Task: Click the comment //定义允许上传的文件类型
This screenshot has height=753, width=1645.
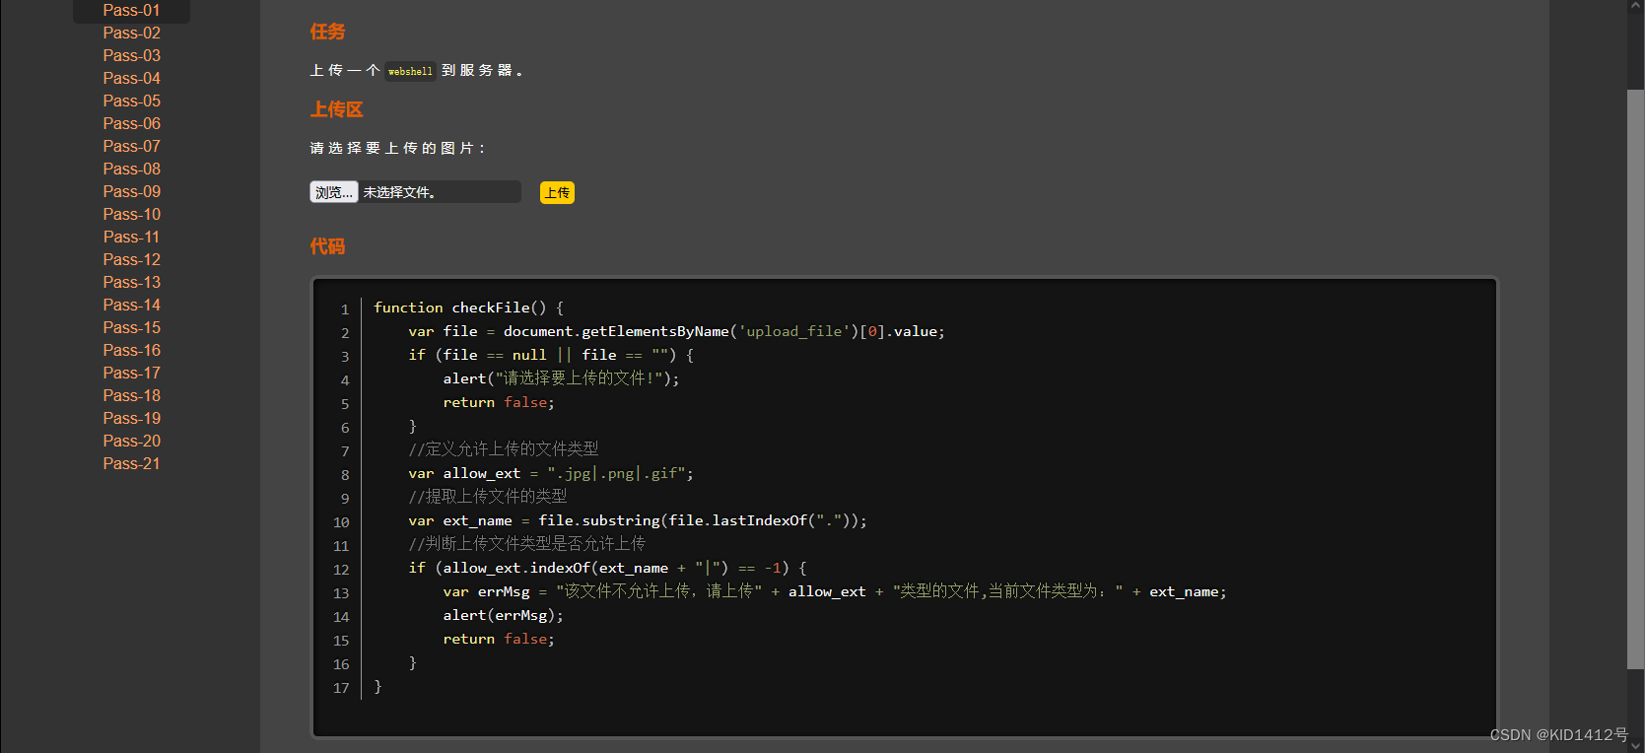Action: [x=504, y=449]
